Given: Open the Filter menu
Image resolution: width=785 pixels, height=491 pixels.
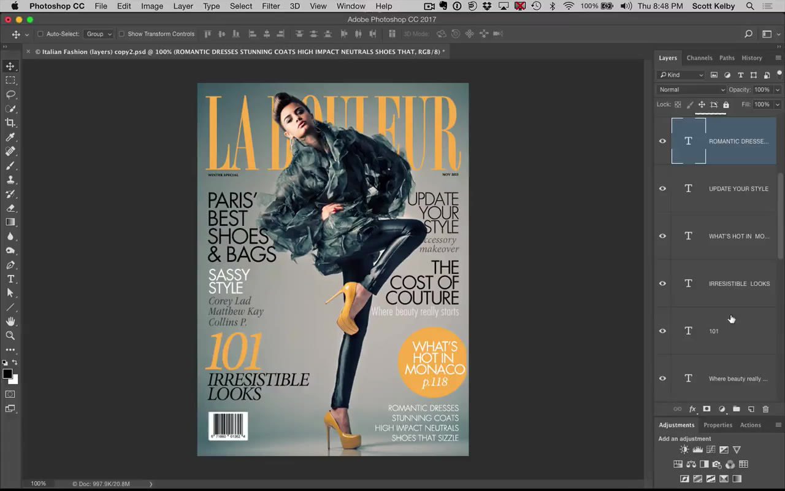Looking at the screenshot, I should (x=270, y=6).
